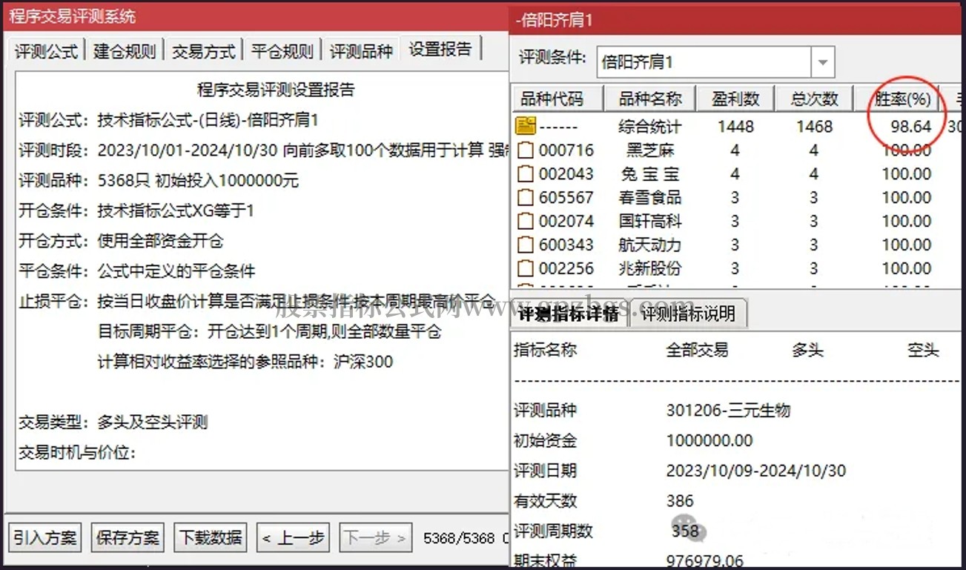Viewport: 966px width, 570px height.
Task: Click the 1448 profit count cell
Action: (735, 127)
